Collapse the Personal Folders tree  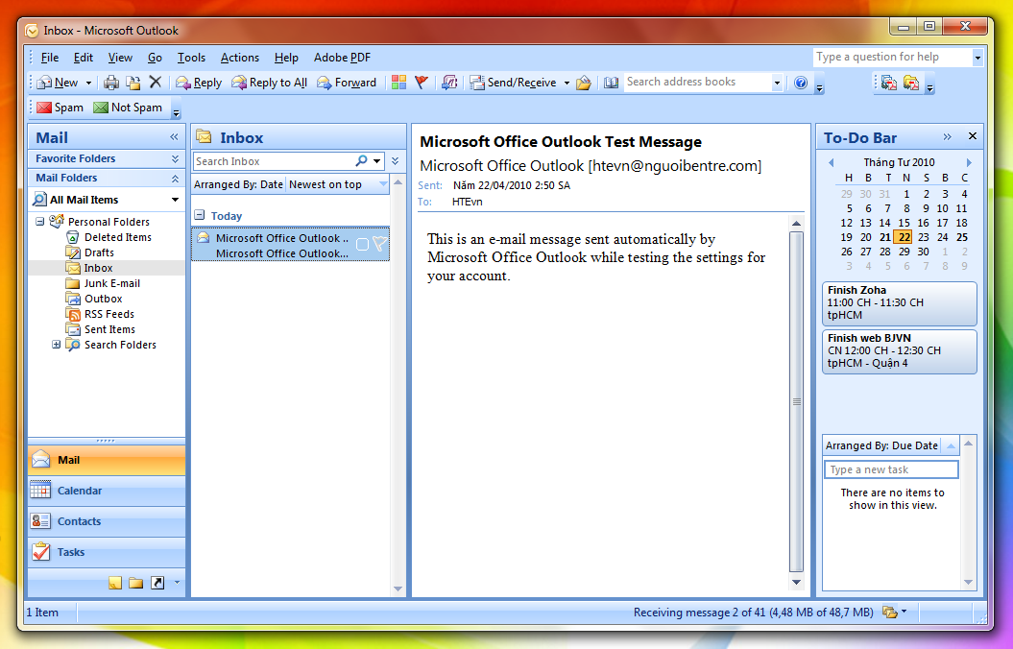(40, 222)
